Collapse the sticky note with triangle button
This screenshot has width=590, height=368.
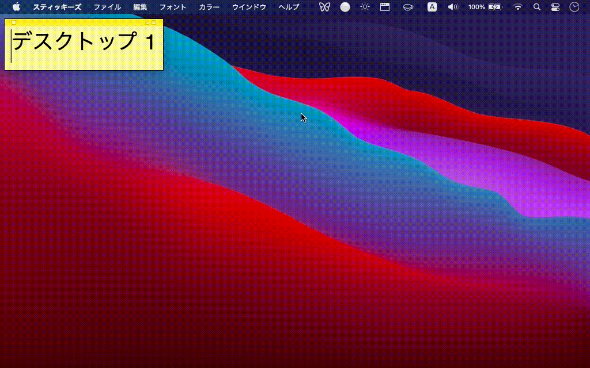[147, 22]
